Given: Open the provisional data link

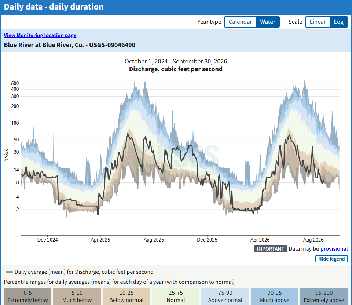Looking at the screenshot, I should pyautogui.click(x=334, y=249).
